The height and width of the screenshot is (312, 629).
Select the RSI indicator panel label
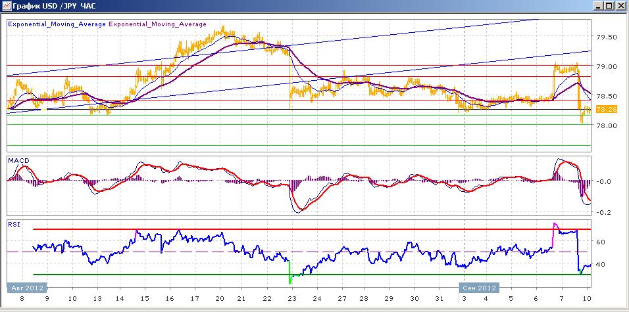click(14, 224)
